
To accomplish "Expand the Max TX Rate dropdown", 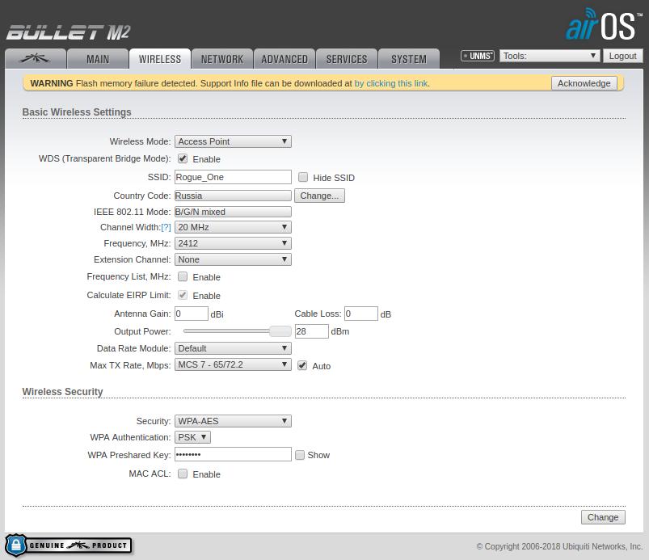I will (233, 364).
